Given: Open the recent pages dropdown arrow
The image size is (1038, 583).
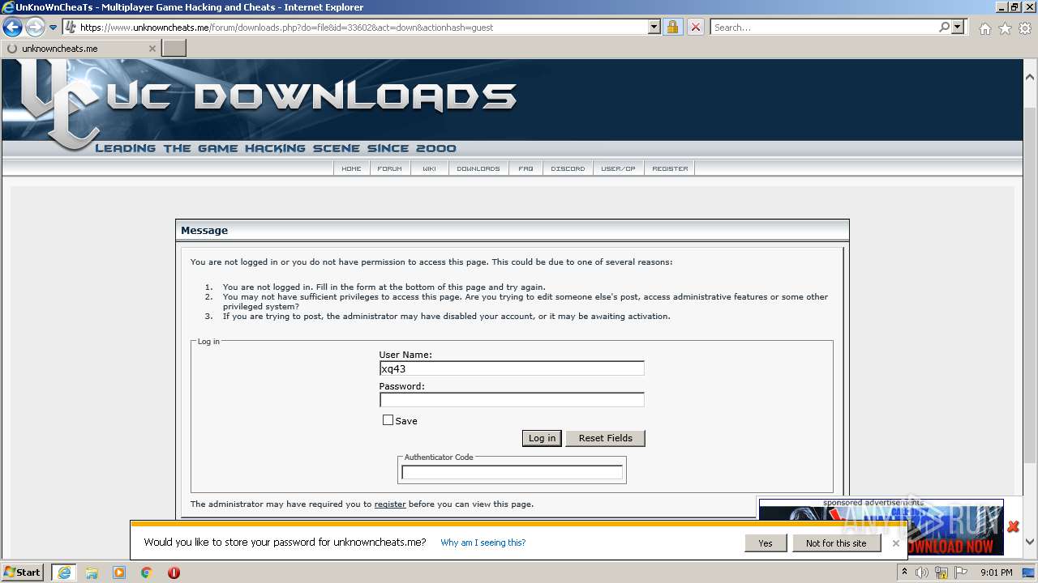Looking at the screenshot, I should pos(54,28).
